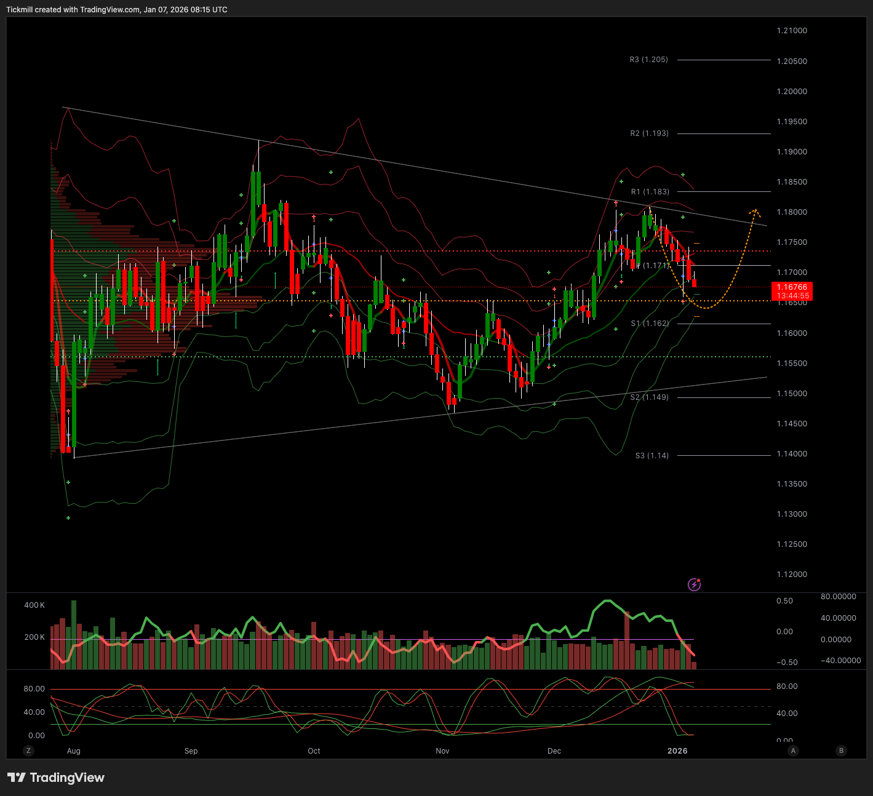
Task: Click the B button at bottom right
Action: click(x=841, y=750)
